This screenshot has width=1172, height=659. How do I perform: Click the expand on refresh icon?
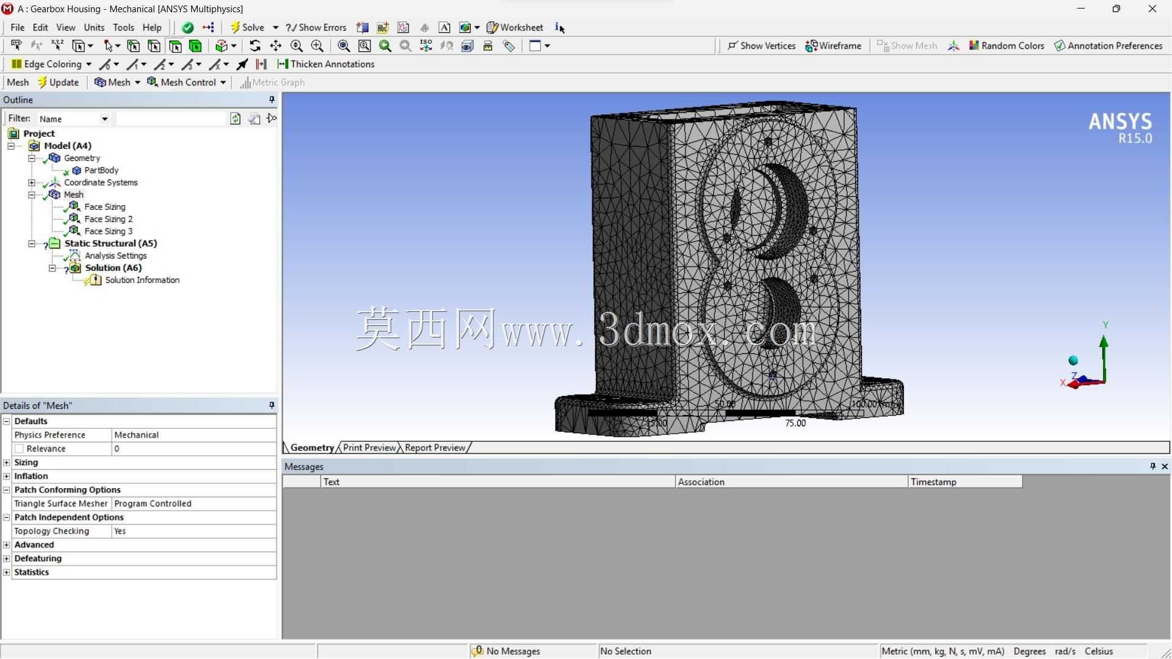click(x=272, y=118)
